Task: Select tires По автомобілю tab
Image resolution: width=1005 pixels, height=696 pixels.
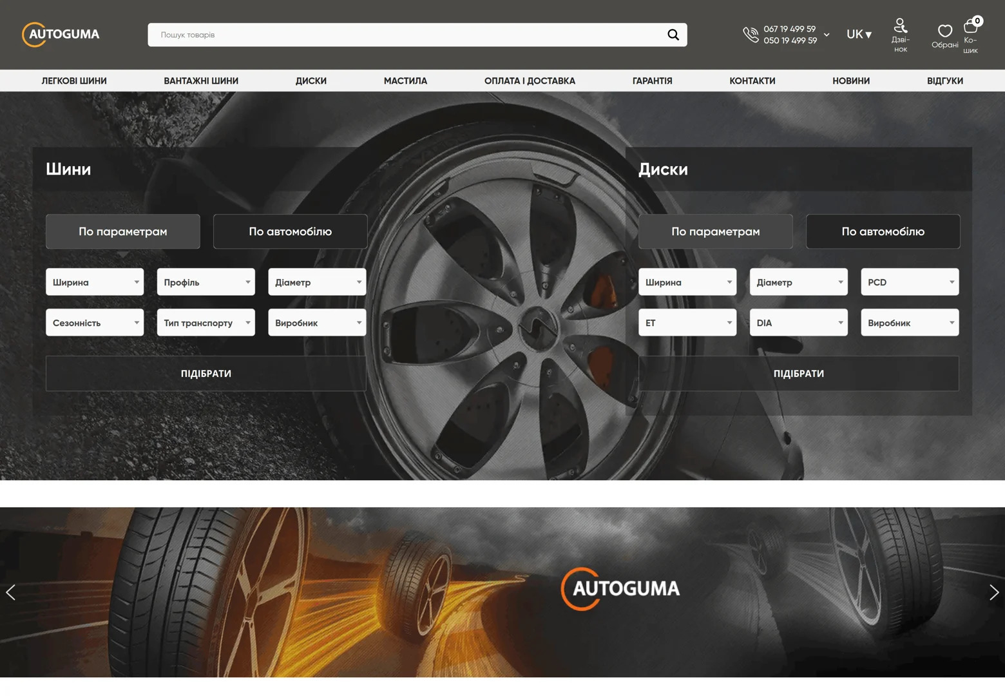Action: point(291,231)
